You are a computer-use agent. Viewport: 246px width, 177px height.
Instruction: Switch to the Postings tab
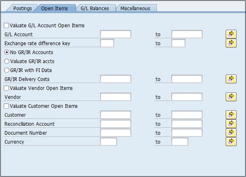23,8
